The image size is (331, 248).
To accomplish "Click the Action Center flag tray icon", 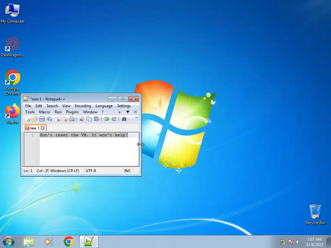I will [291, 242].
